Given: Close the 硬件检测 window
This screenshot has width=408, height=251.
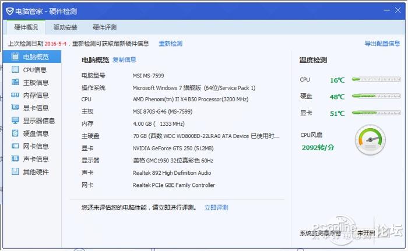Looking at the screenshot, I should [x=398, y=10].
